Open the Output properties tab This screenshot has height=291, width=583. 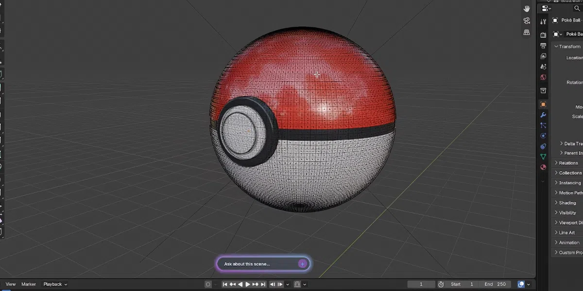tap(543, 46)
